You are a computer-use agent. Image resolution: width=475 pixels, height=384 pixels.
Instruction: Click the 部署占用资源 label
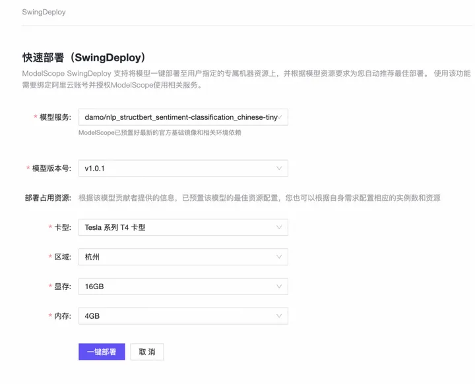(48, 198)
